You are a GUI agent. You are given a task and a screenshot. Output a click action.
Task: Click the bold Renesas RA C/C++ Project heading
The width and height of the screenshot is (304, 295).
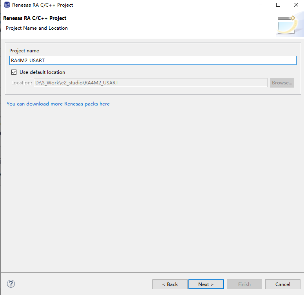tap(35, 18)
